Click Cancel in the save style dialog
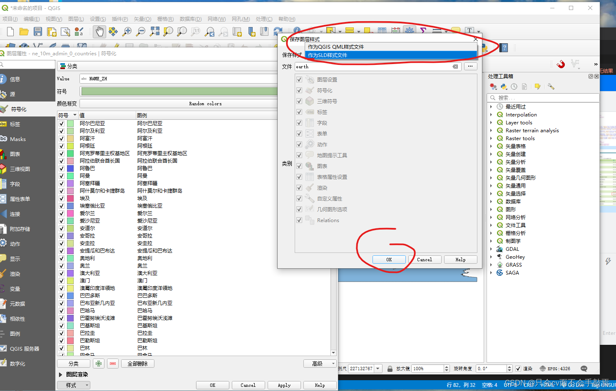The image size is (616, 391). pyautogui.click(x=425, y=260)
